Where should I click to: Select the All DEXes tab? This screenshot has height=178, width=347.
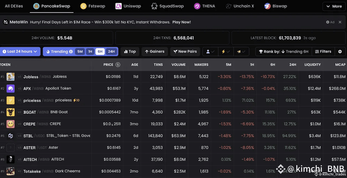[14, 6]
